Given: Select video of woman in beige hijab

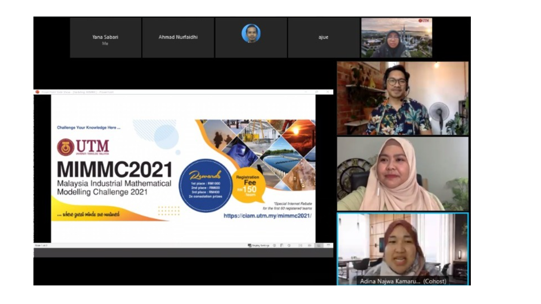Looking at the screenshot, I should tap(402, 174).
